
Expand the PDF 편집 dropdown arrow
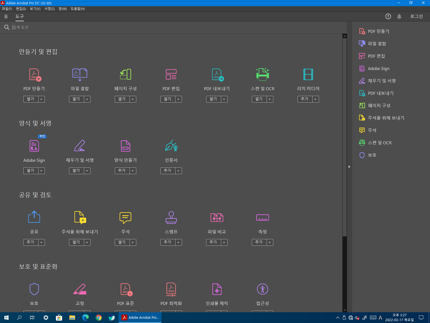[x=178, y=99]
